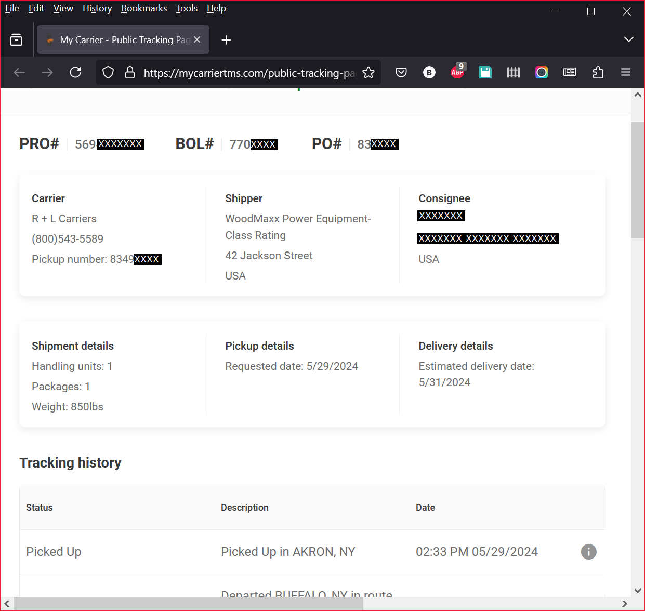Open the Bookmarks menu
This screenshot has width=645, height=611.
144,8
